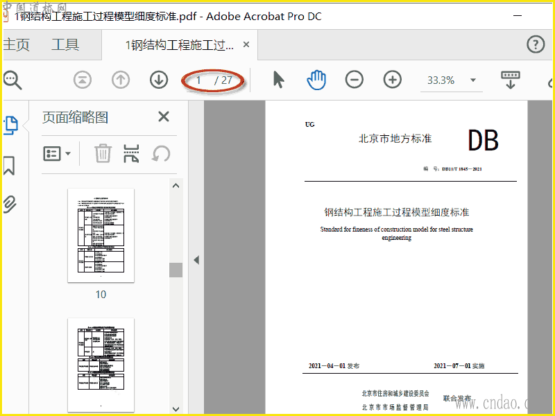Viewport: 555px width, 416px height.
Task: Click the scrolling mode icon
Action: point(511,80)
